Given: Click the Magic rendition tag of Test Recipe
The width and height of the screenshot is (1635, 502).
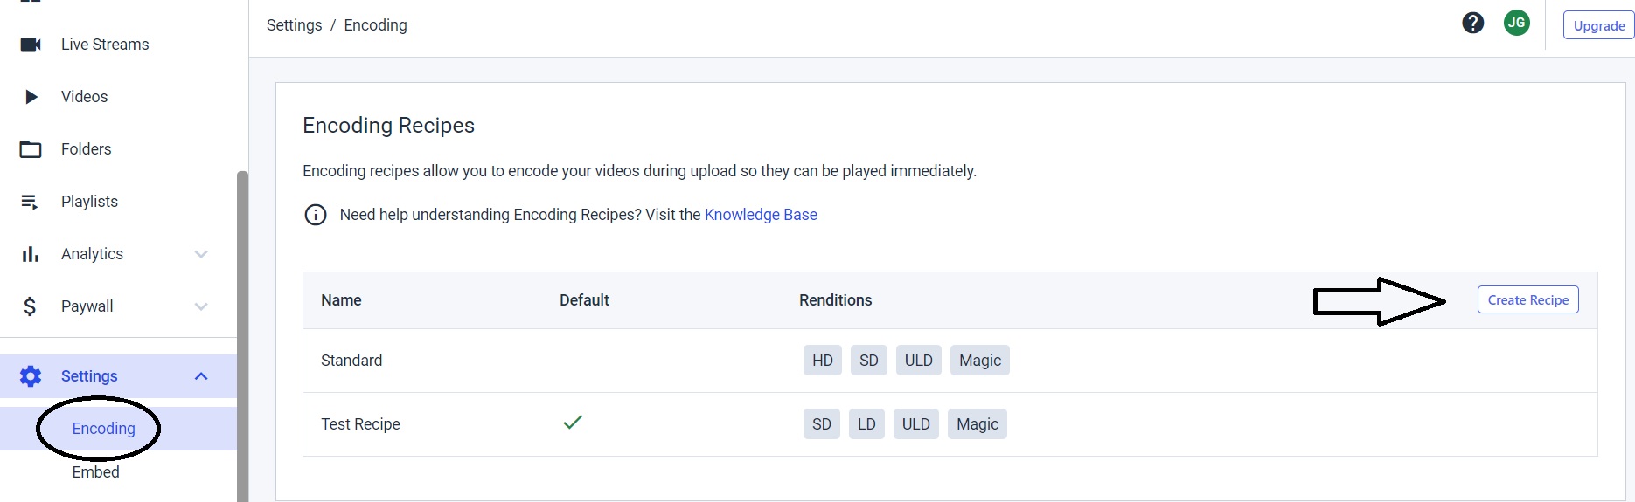Looking at the screenshot, I should pyautogui.click(x=978, y=424).
